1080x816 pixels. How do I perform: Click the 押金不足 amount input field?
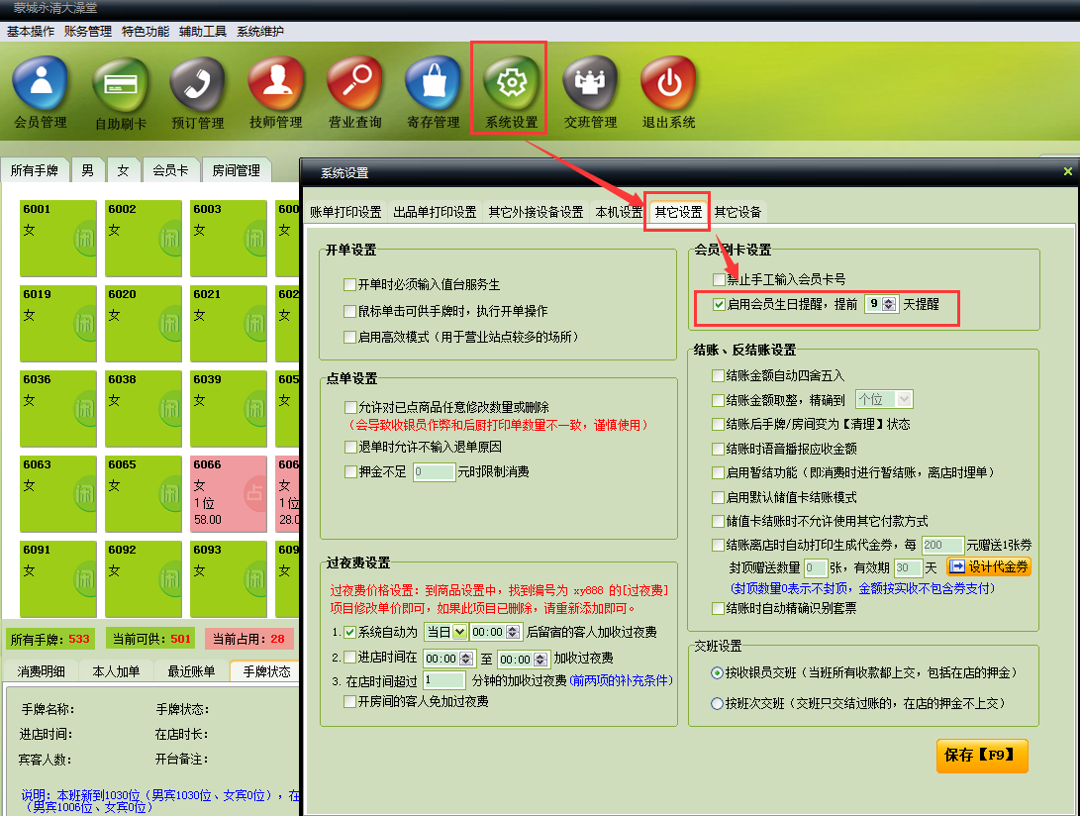coord(434,472)
